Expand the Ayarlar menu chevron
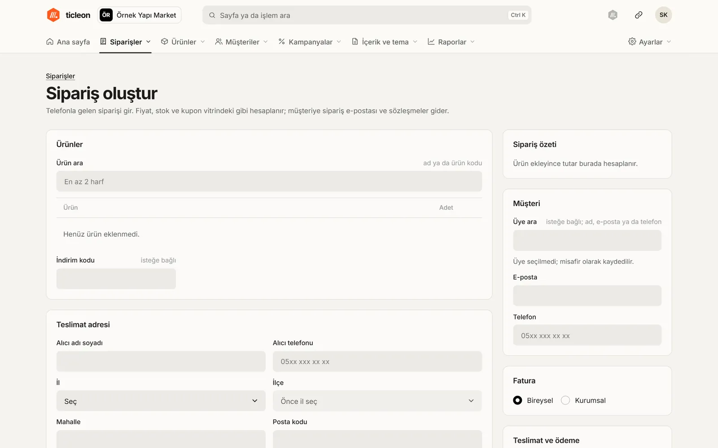Screen dimensions: 718x448 pyautogui.click(x=669, y=42)
